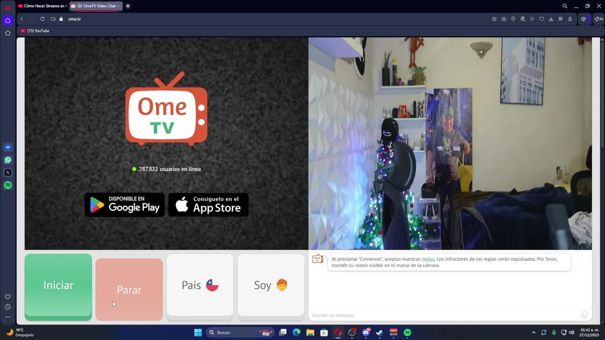Open the emoji picker in chat
This screenshot has height=340, width=605.
pos(584,315)
